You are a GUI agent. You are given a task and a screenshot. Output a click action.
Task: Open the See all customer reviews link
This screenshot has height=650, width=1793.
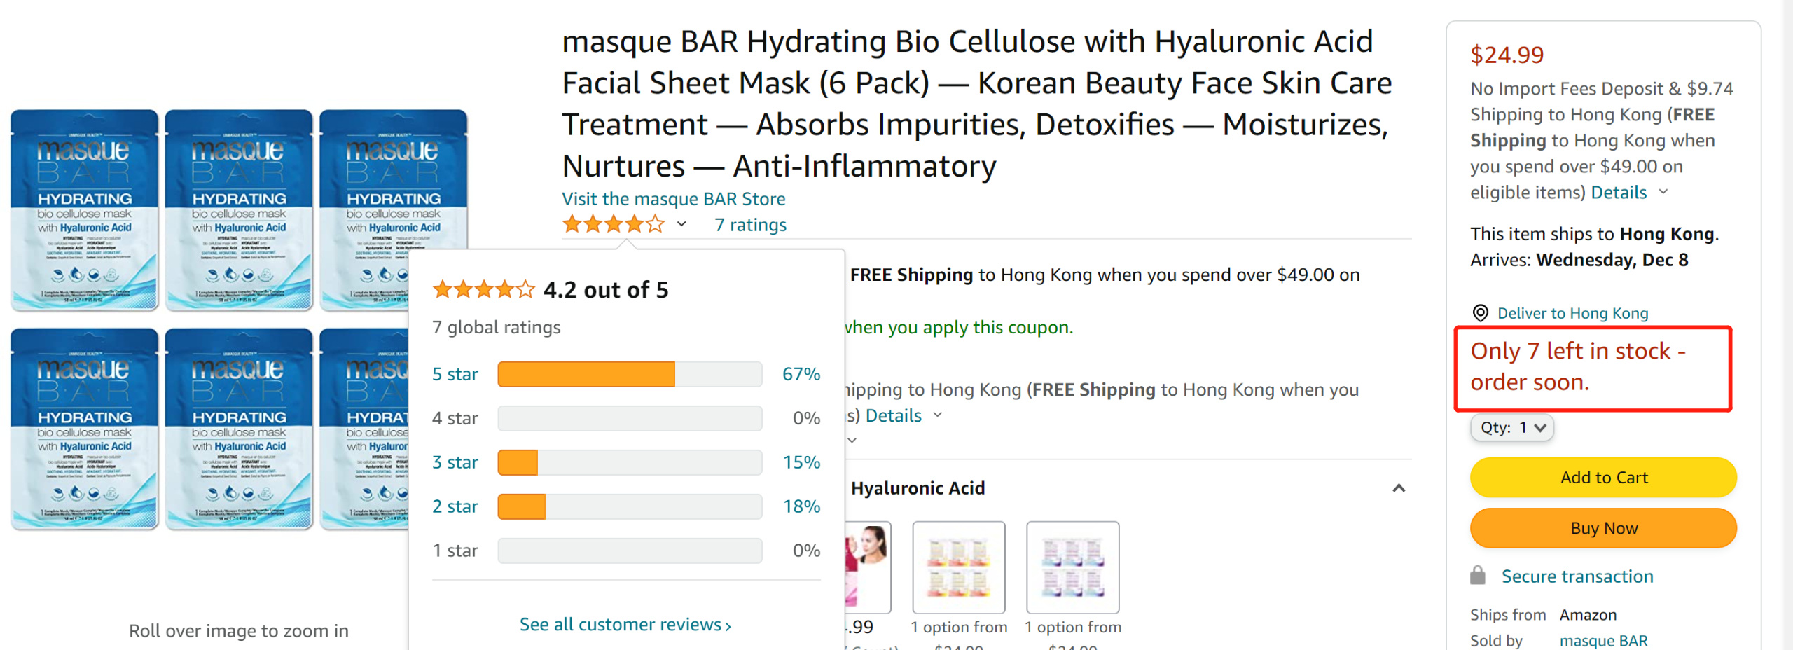pos(625,624)
